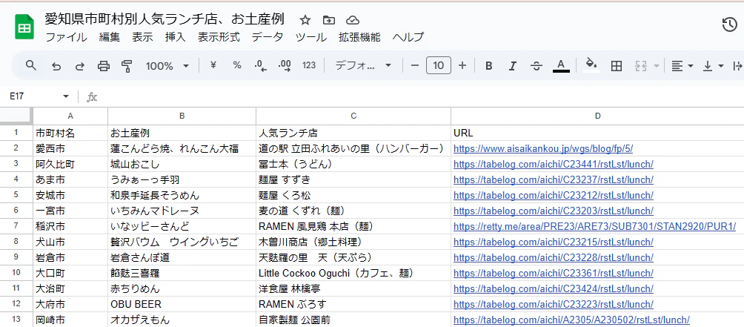
Task: Select column A header
Action: pyautogui.click(x=70, y=116)
